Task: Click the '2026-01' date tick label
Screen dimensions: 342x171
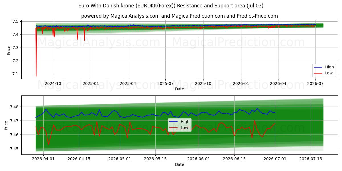Action: [x=241, y=84]
